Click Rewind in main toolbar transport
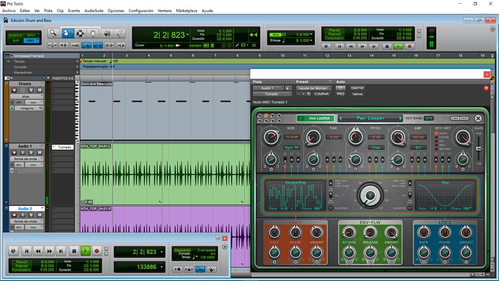 click(x=351, y=47)
